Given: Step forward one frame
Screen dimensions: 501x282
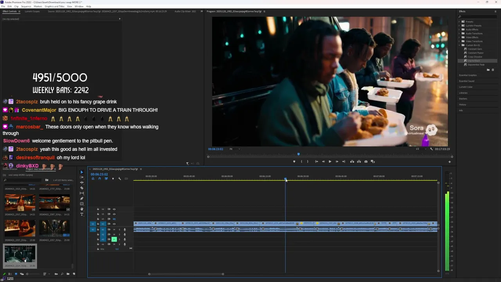Looking at the screenshot, I should (x=337, y=161).
